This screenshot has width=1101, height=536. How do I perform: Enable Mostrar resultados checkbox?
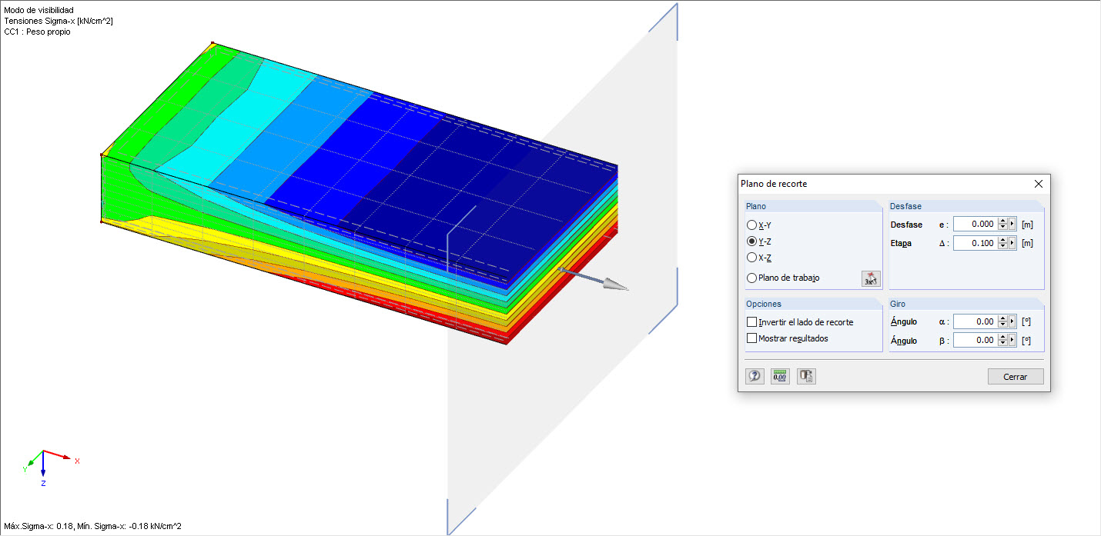click(x=752, y=338)
